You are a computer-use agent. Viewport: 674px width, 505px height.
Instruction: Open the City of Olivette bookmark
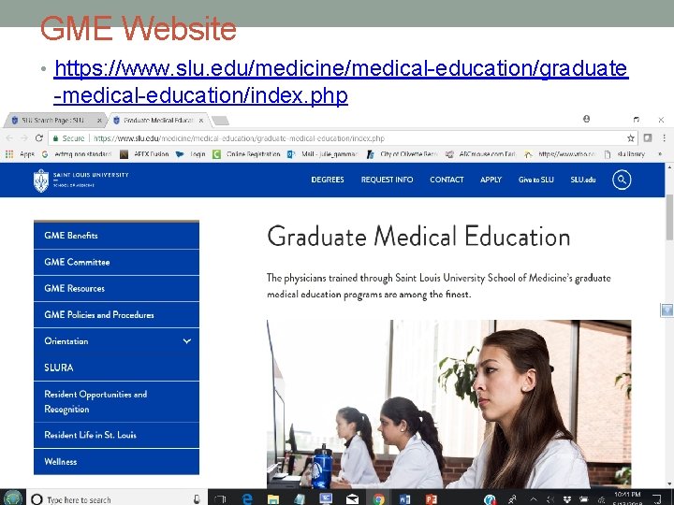(402, 154)
